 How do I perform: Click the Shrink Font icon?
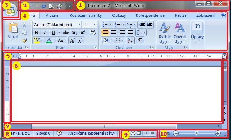pyautogui.click(x=80, y=40)
